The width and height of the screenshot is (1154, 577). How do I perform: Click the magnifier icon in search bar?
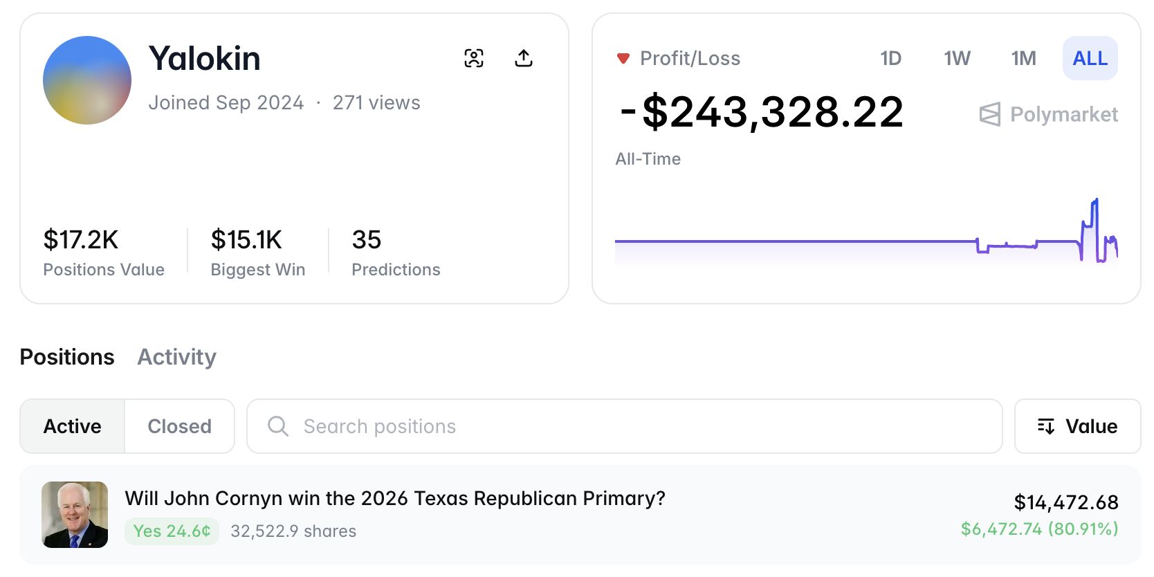point(278,426)
